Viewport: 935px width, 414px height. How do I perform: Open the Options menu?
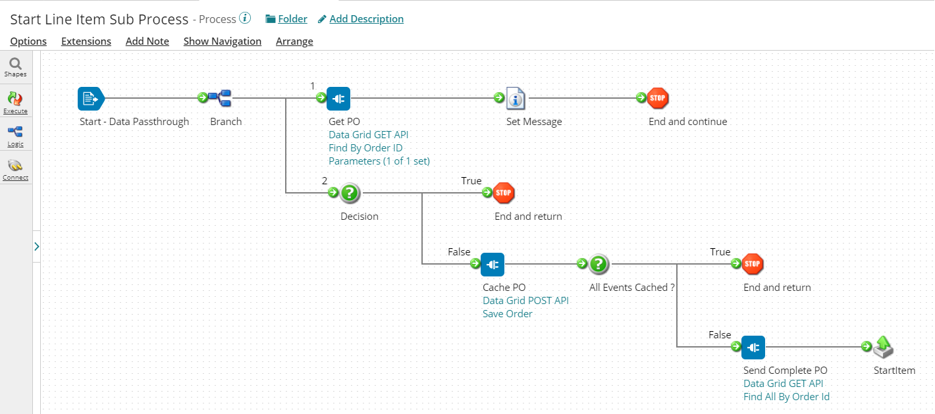pyautogui.click(x=28, y=41)
